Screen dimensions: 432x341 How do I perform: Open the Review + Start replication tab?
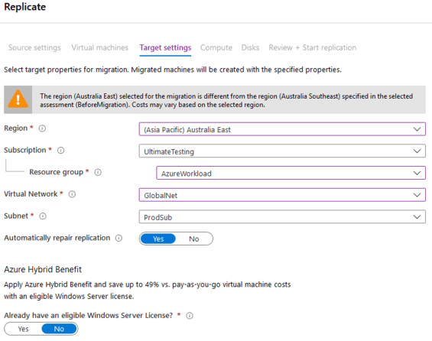click(313, 47)
